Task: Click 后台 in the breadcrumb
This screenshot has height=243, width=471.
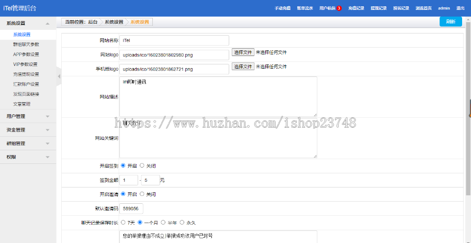Action: 93,22
